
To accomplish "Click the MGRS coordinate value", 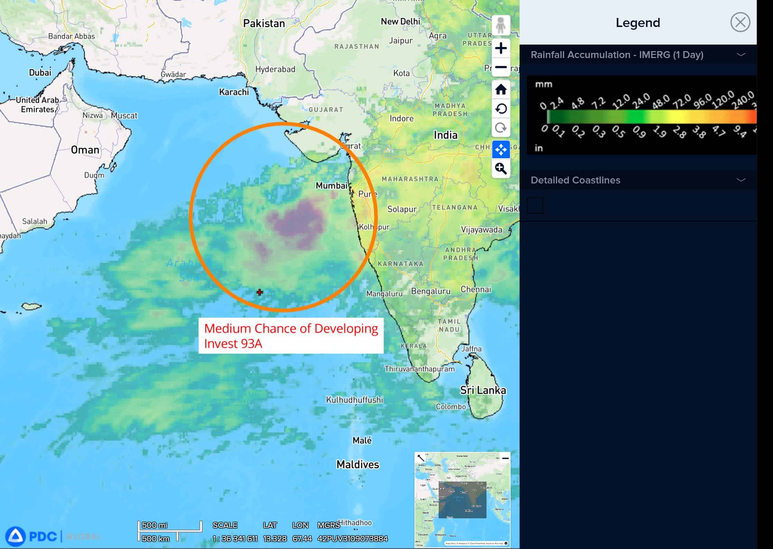I will [x=353, y=539].
